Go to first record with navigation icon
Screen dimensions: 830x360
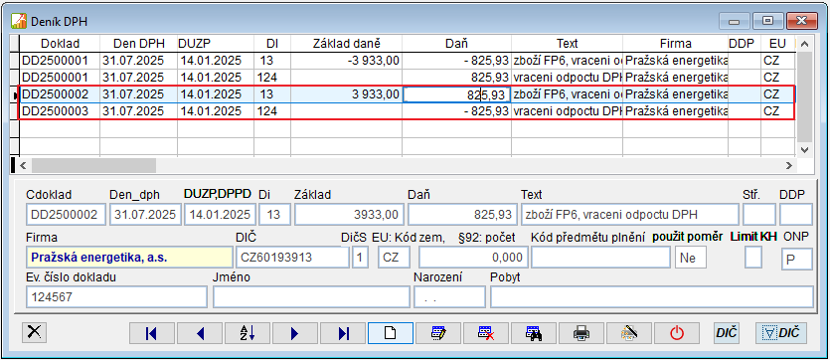click(x=152, y=333)
